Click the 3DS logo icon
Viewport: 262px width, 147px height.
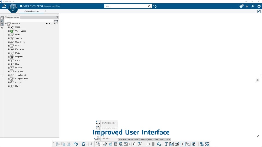coord(4,6)
